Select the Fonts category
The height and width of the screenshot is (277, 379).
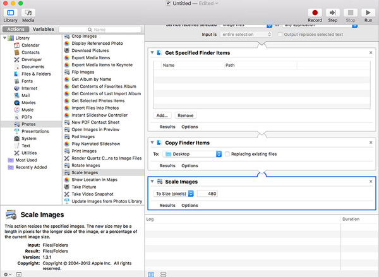click(27, 81)
